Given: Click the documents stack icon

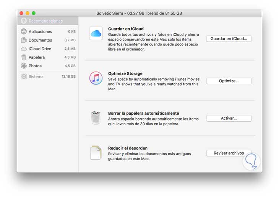Looking at the screenshot, I should (96, 152).
